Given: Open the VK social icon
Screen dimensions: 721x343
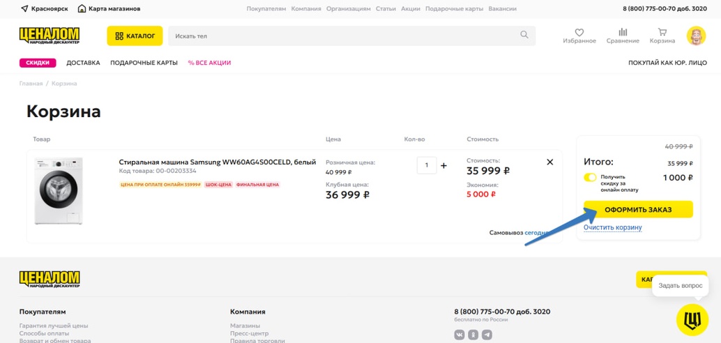Looking at the screenshot, I should coord(460,335).
